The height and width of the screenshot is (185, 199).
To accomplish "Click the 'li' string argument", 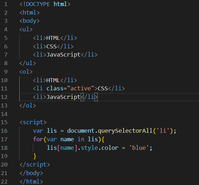I will (x=163, y=131).
